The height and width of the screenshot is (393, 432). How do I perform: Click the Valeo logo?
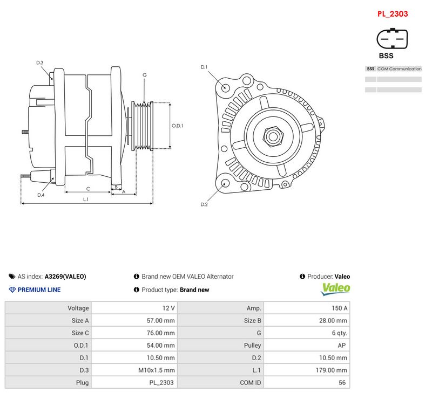pos(335,289)
